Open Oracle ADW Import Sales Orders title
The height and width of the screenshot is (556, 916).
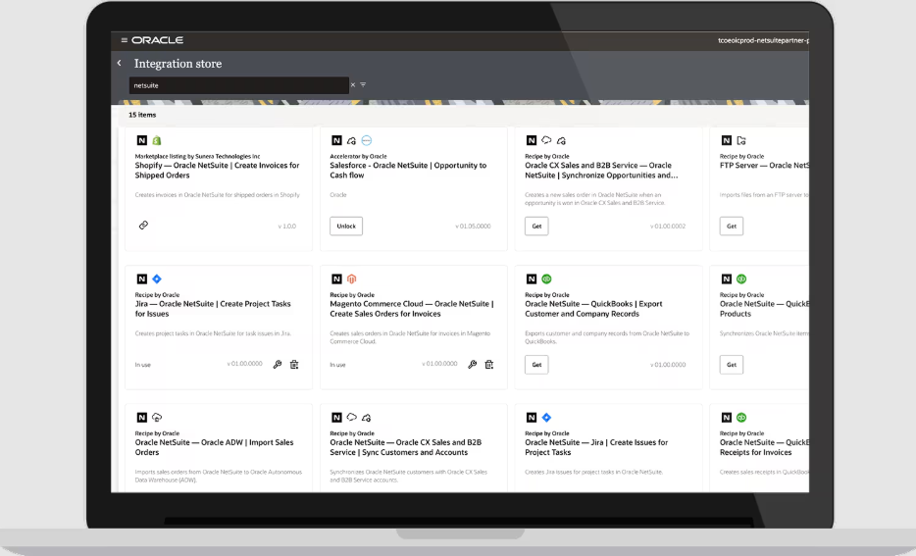pos(214,447)
